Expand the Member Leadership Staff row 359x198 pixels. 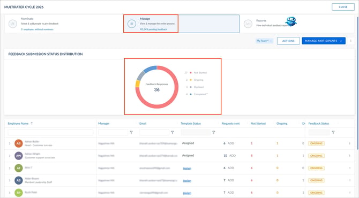click(x=10, y=180)
